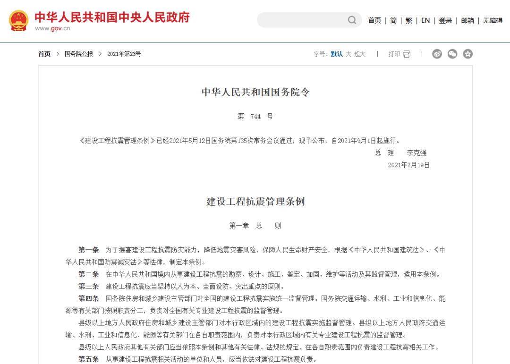
Task: Click the star icon to favorite the page
Action: [x=467, y=54]
